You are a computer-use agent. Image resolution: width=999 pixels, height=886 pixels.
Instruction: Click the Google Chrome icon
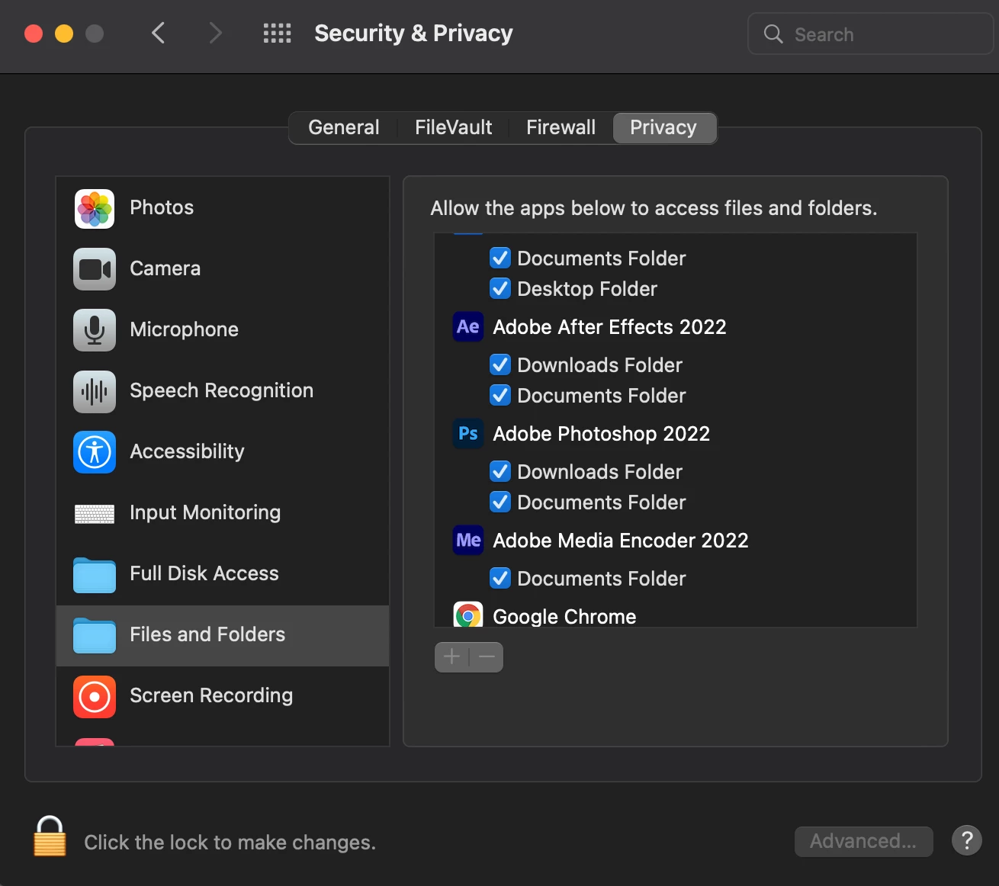coord(468,615)
